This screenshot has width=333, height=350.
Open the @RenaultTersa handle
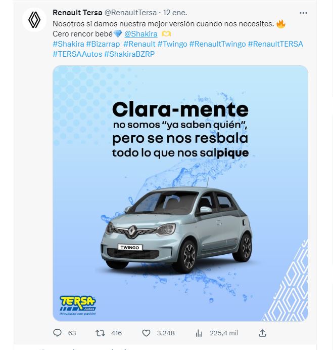(130, 13)
